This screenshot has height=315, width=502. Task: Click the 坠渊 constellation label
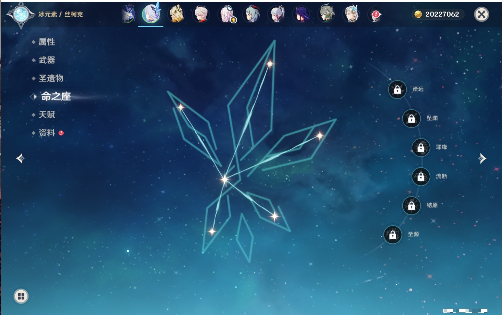(x=432, y=118)
